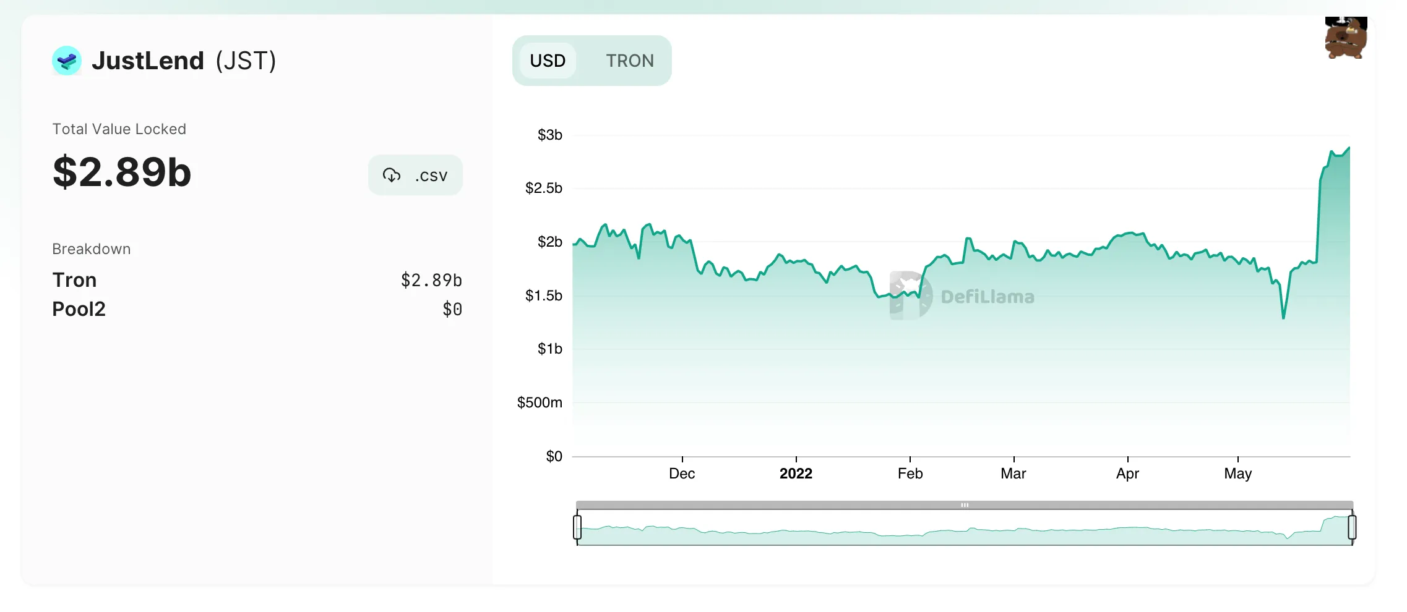Click the Pool2 $0 value

click(452, 309)
